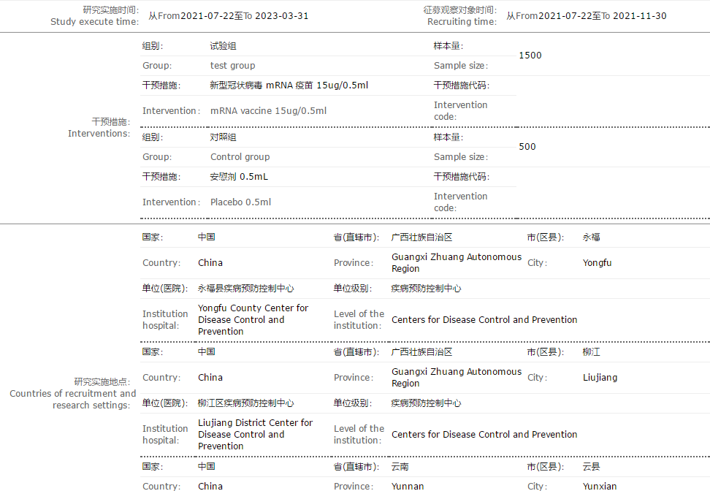This screenshot has height=491, width=710.
Task: Click the Chinese institution name 柳江区疾病预防控制中心
Action: pos(245,403)
